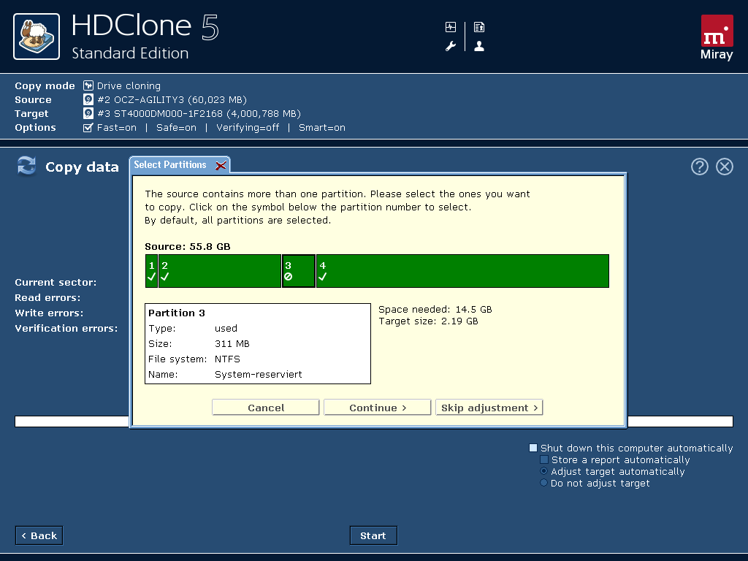Image resolution: width=748 pixels, height=561 pixels.
Task: Click the Target size: 2.19 GB text
Action: point(428,321)
